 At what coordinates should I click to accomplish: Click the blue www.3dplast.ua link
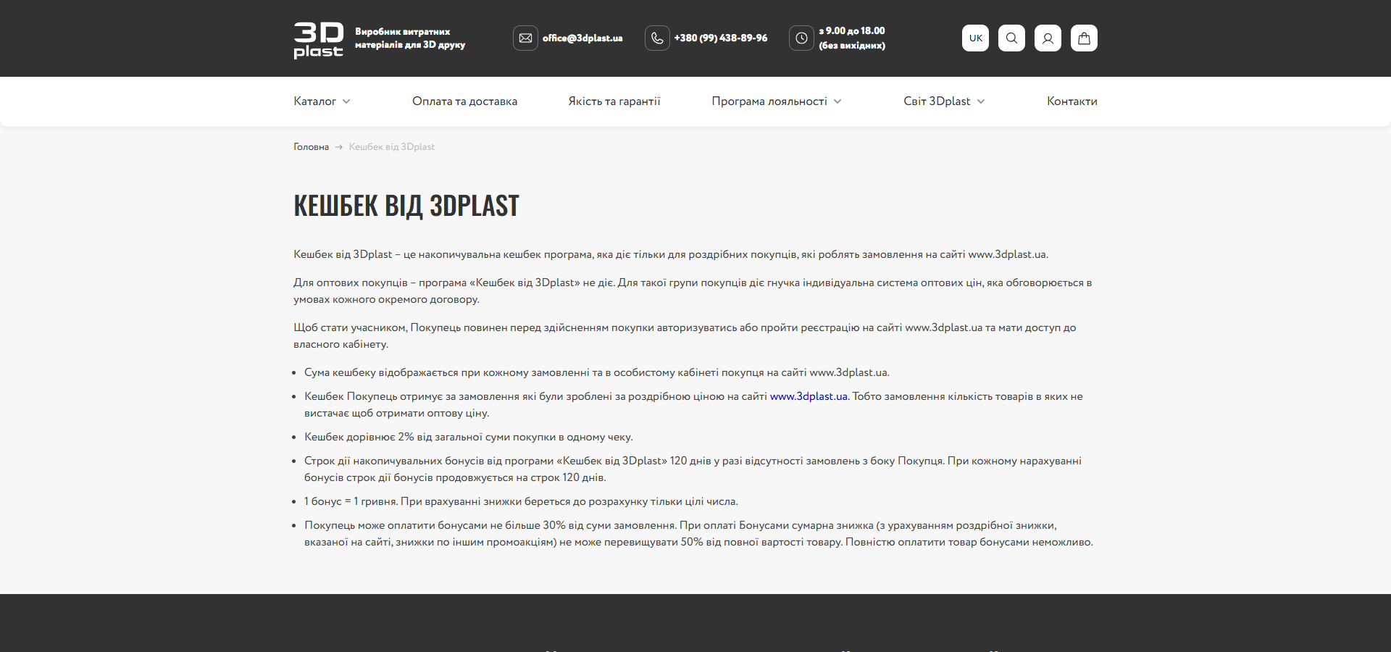tap(809, 396)
